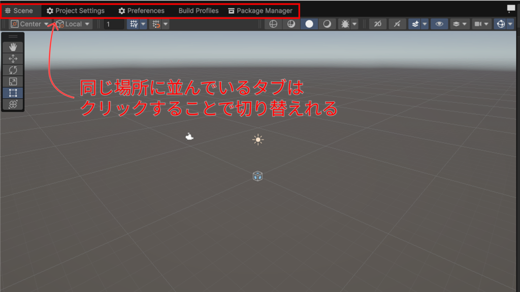Toggle scene visibility eye icon
Viewport: 520px width, 292px height.
(439, 24)
